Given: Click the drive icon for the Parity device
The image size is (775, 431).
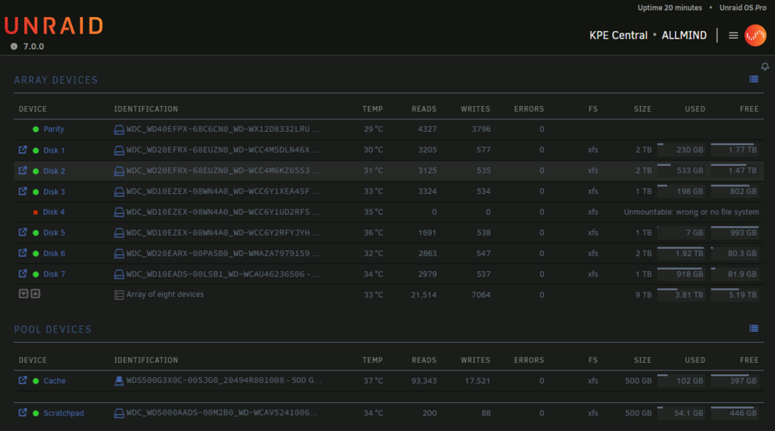Looking at the screenshot, I should tap(119, 129).
